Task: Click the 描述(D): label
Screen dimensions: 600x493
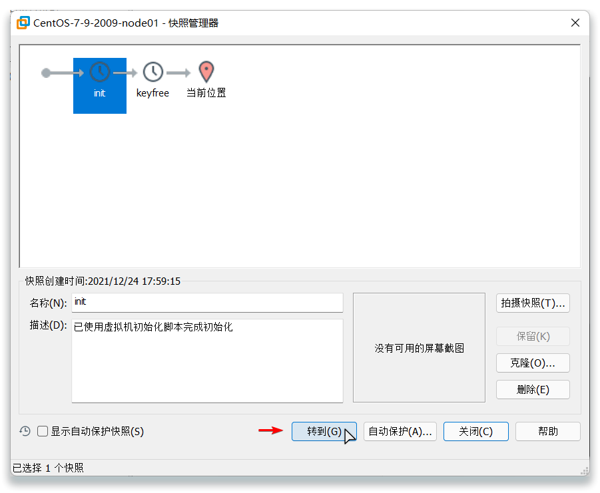Action: coord(48,325)
